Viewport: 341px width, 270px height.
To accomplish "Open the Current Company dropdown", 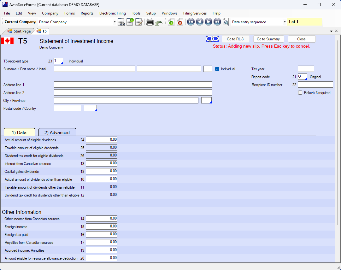I will coord(115,22).
